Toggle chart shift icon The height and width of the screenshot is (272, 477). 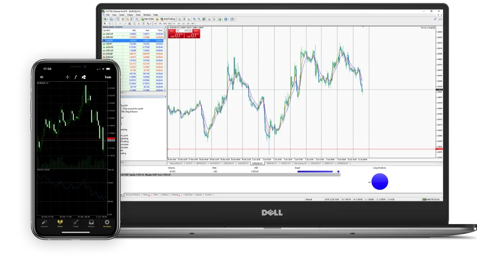pyautogui.click(x=214, y=19)
